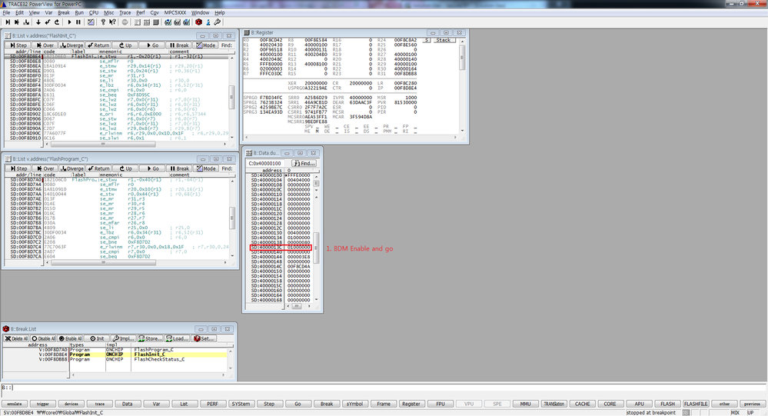Screen dimensions: 768x416
Task: Click the first blue chip icon in toolbar
Action: [x=168, y=22]
